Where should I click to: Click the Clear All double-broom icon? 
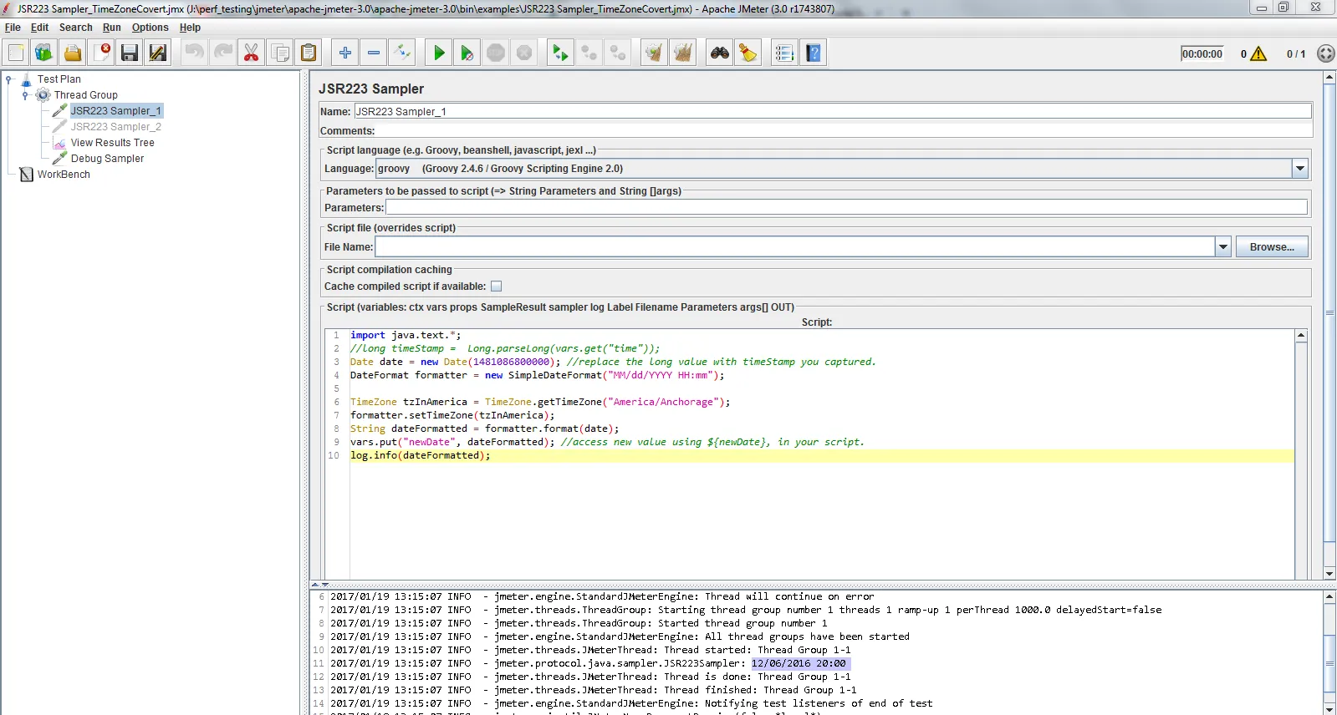[682, 53]
